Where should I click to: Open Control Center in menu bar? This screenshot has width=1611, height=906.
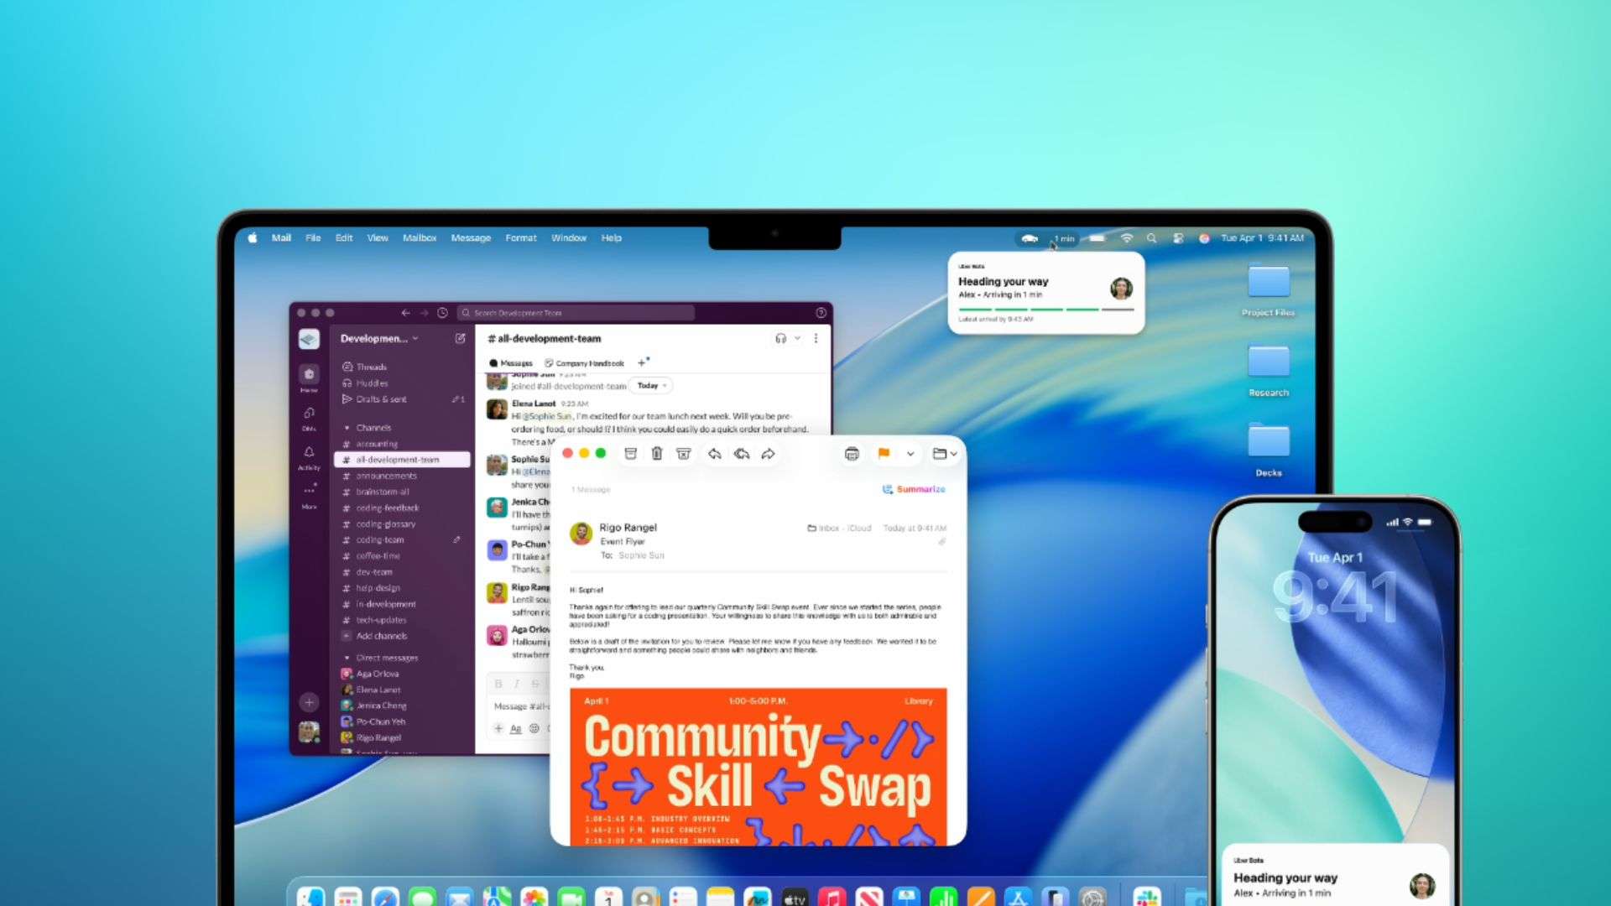[x=1178, y=238]
